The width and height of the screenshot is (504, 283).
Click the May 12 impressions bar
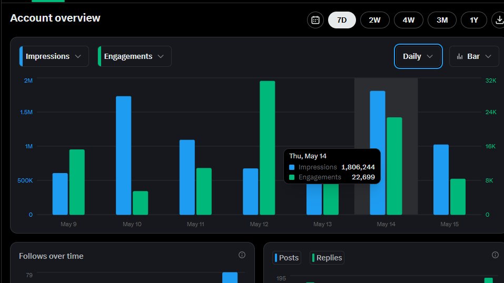(x=250, y=191)
